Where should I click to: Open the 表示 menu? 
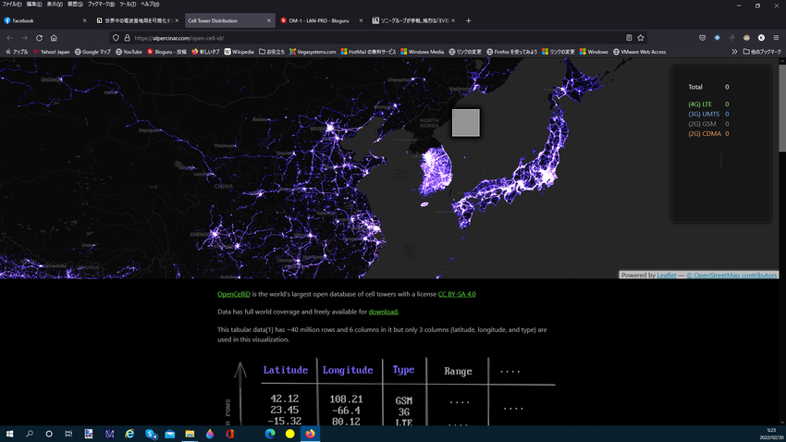point(55,4)
